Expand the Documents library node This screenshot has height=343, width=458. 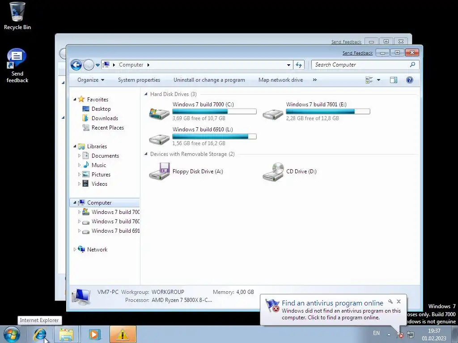[79, 156]
